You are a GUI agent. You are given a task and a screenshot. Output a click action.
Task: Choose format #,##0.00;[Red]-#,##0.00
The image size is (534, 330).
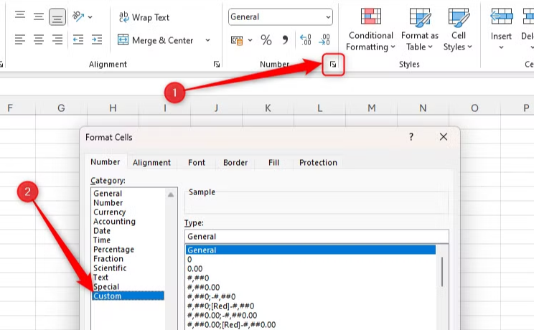click(x=231, y=325)
